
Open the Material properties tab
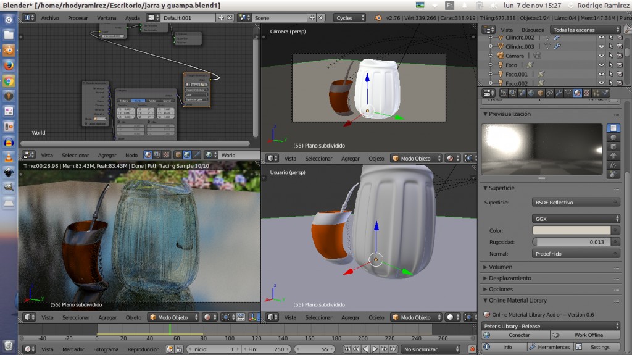click(x=577, y=93)
